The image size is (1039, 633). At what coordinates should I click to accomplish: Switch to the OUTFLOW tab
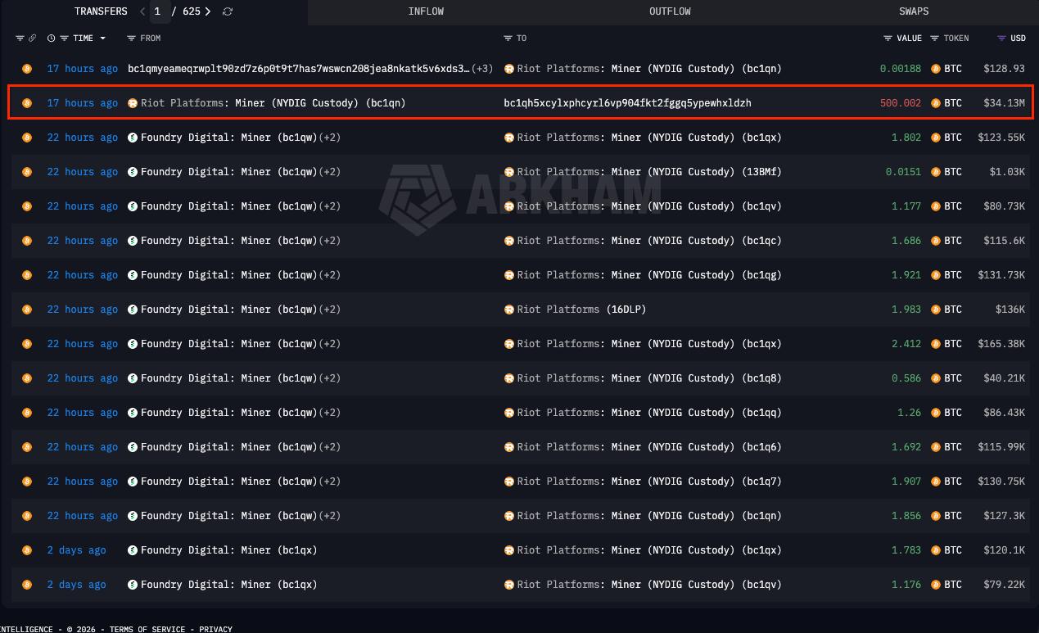click(x=670, y=11)
